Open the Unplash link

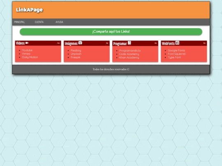pos(76,54)
